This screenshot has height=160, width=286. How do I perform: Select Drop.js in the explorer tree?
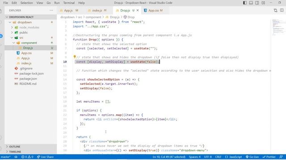tap(28, 48)
